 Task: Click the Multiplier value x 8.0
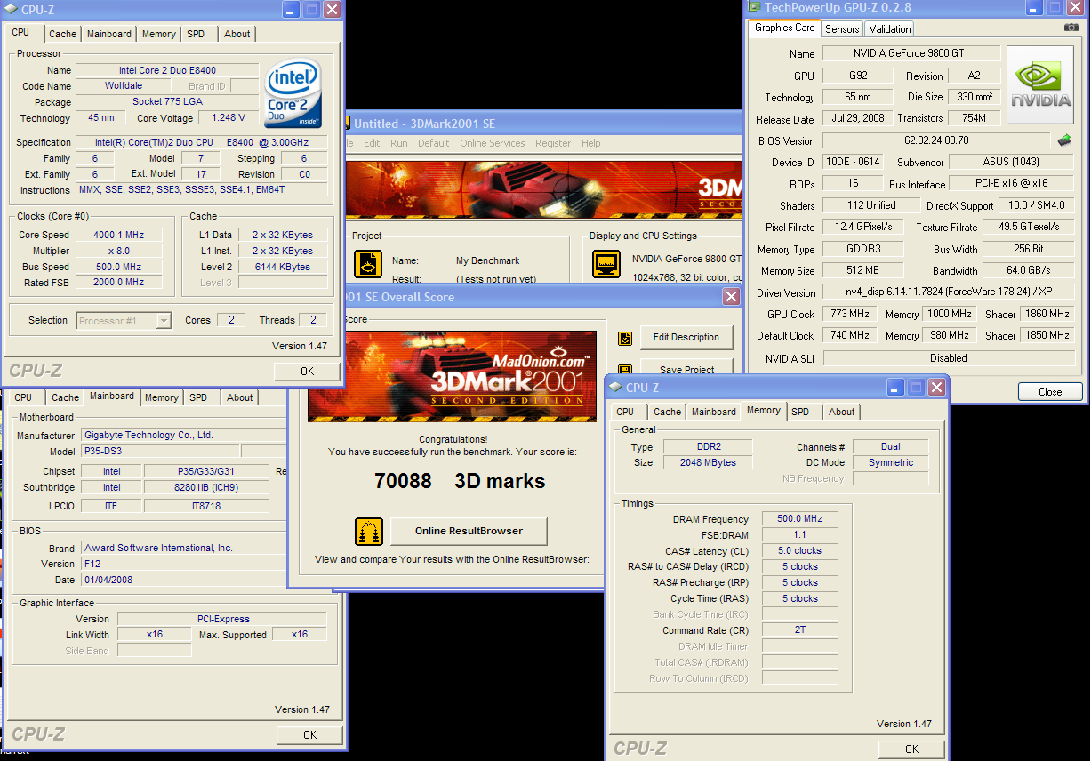118,252
